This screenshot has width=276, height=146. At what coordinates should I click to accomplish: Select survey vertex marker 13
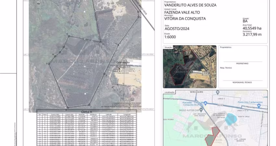point(69,36)
